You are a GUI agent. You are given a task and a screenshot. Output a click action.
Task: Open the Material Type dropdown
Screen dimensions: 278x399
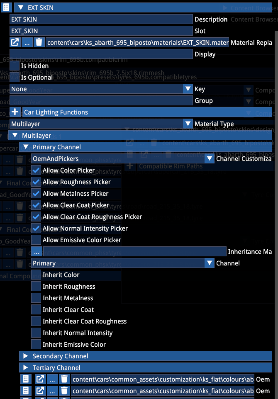click(101, 124)
